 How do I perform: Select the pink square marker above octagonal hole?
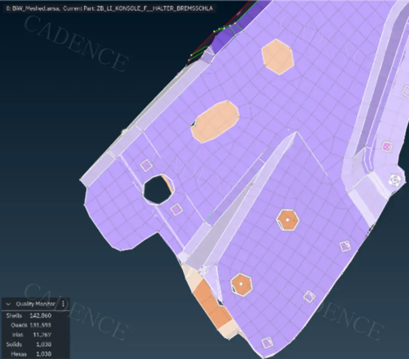146,165
